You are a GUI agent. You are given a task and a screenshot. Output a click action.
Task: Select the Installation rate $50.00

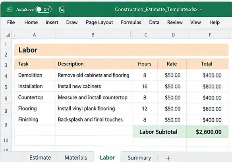point(172,87)
